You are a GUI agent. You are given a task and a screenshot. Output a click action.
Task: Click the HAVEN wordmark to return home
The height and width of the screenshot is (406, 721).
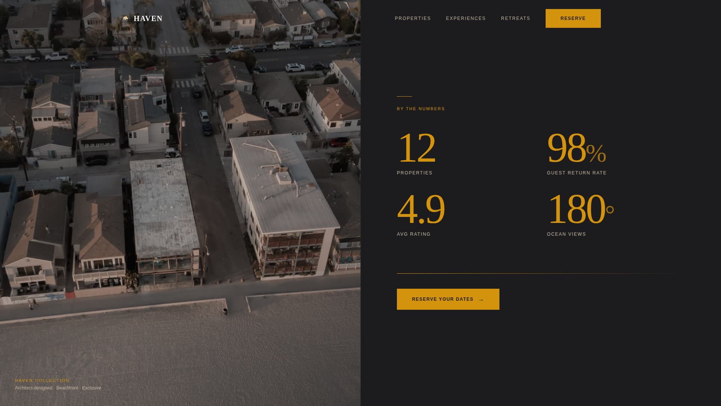click(x=148, y=18)
